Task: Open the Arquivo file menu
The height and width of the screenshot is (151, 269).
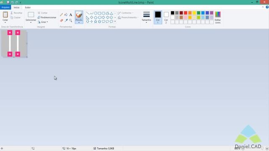Action: 5,8
